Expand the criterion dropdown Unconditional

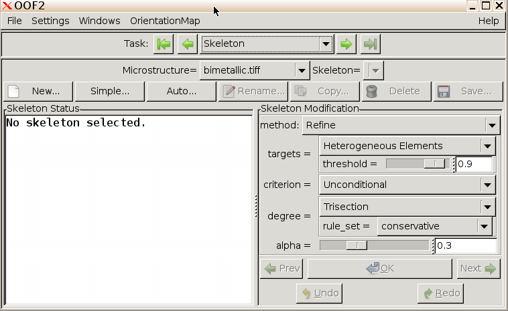point(407,185)
